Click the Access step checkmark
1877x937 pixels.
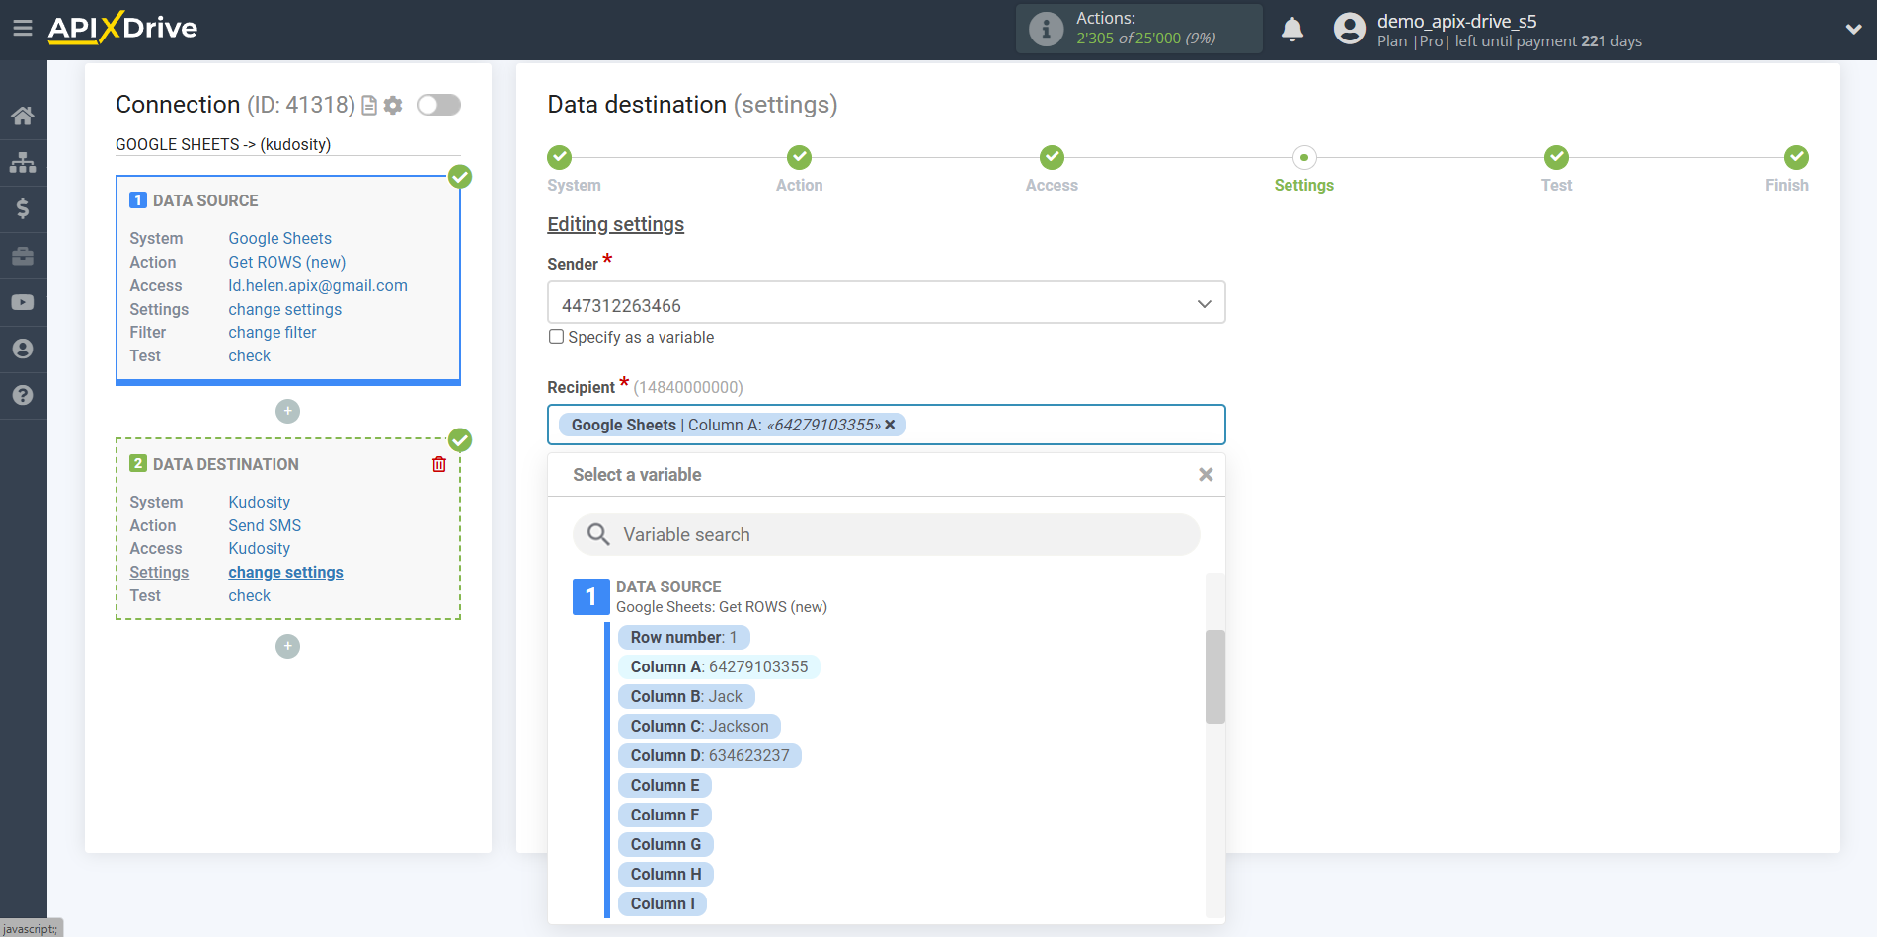coord(1052,157)
